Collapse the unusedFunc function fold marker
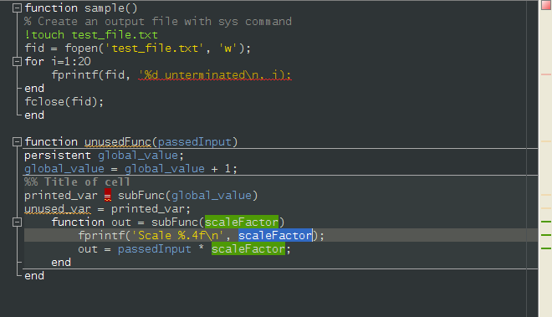The width and height of the screenshot is (552, 317). tap(17, 142)
